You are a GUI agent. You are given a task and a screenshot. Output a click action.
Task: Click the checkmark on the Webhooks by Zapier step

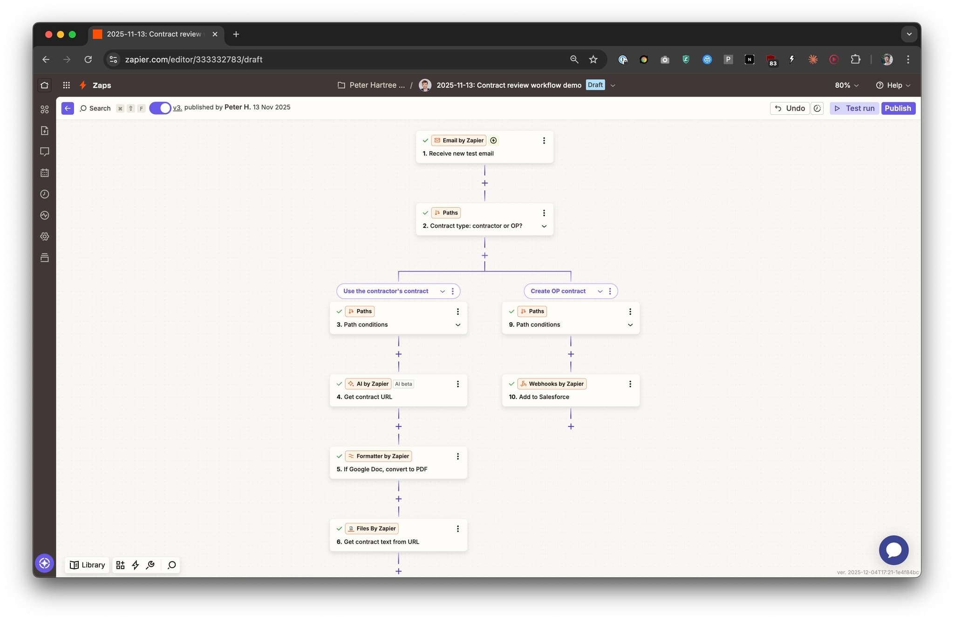(x=512, y=384)
